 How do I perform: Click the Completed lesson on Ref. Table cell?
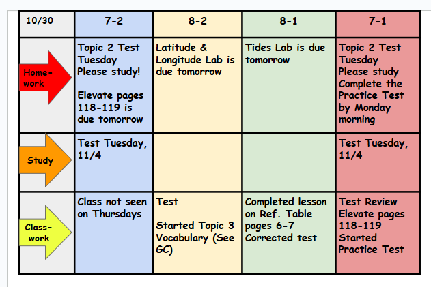[288, 232]
